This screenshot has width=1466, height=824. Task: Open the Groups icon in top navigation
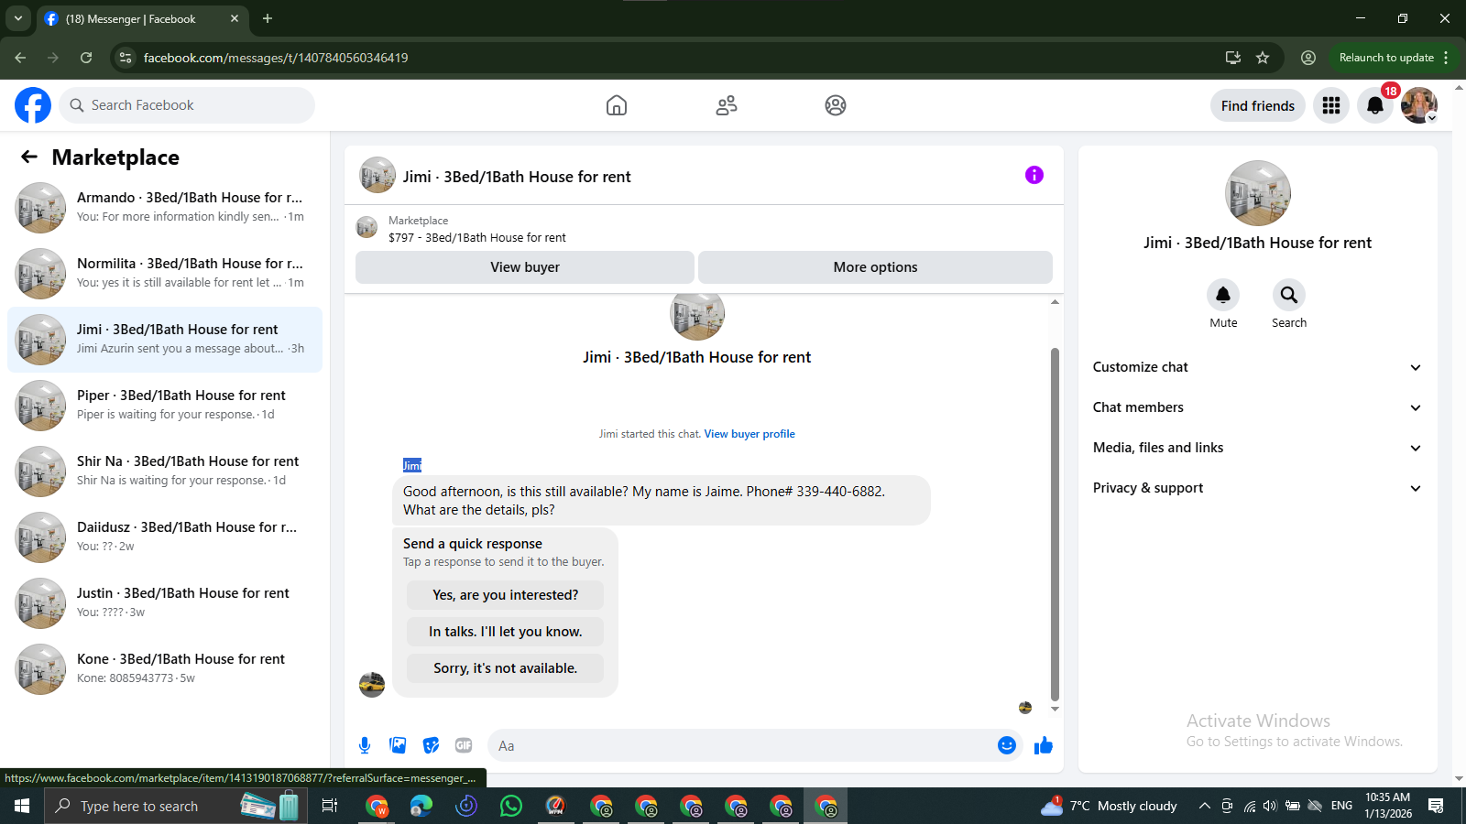[x=836, y=105]
